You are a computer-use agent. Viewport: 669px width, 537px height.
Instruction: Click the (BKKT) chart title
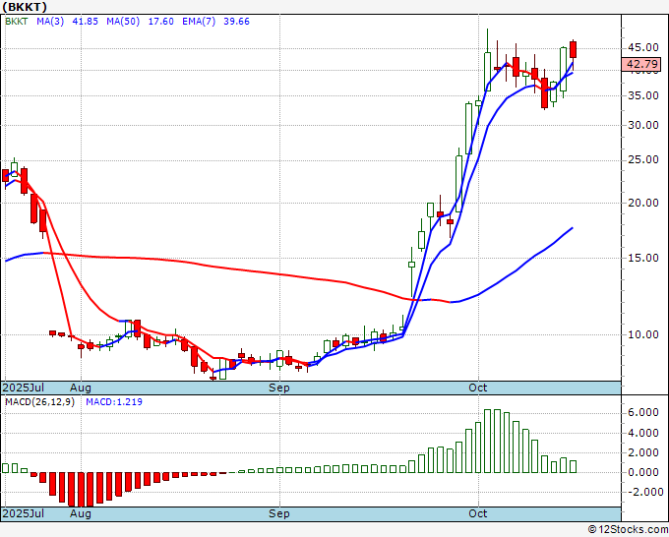[x=25, y=7]
